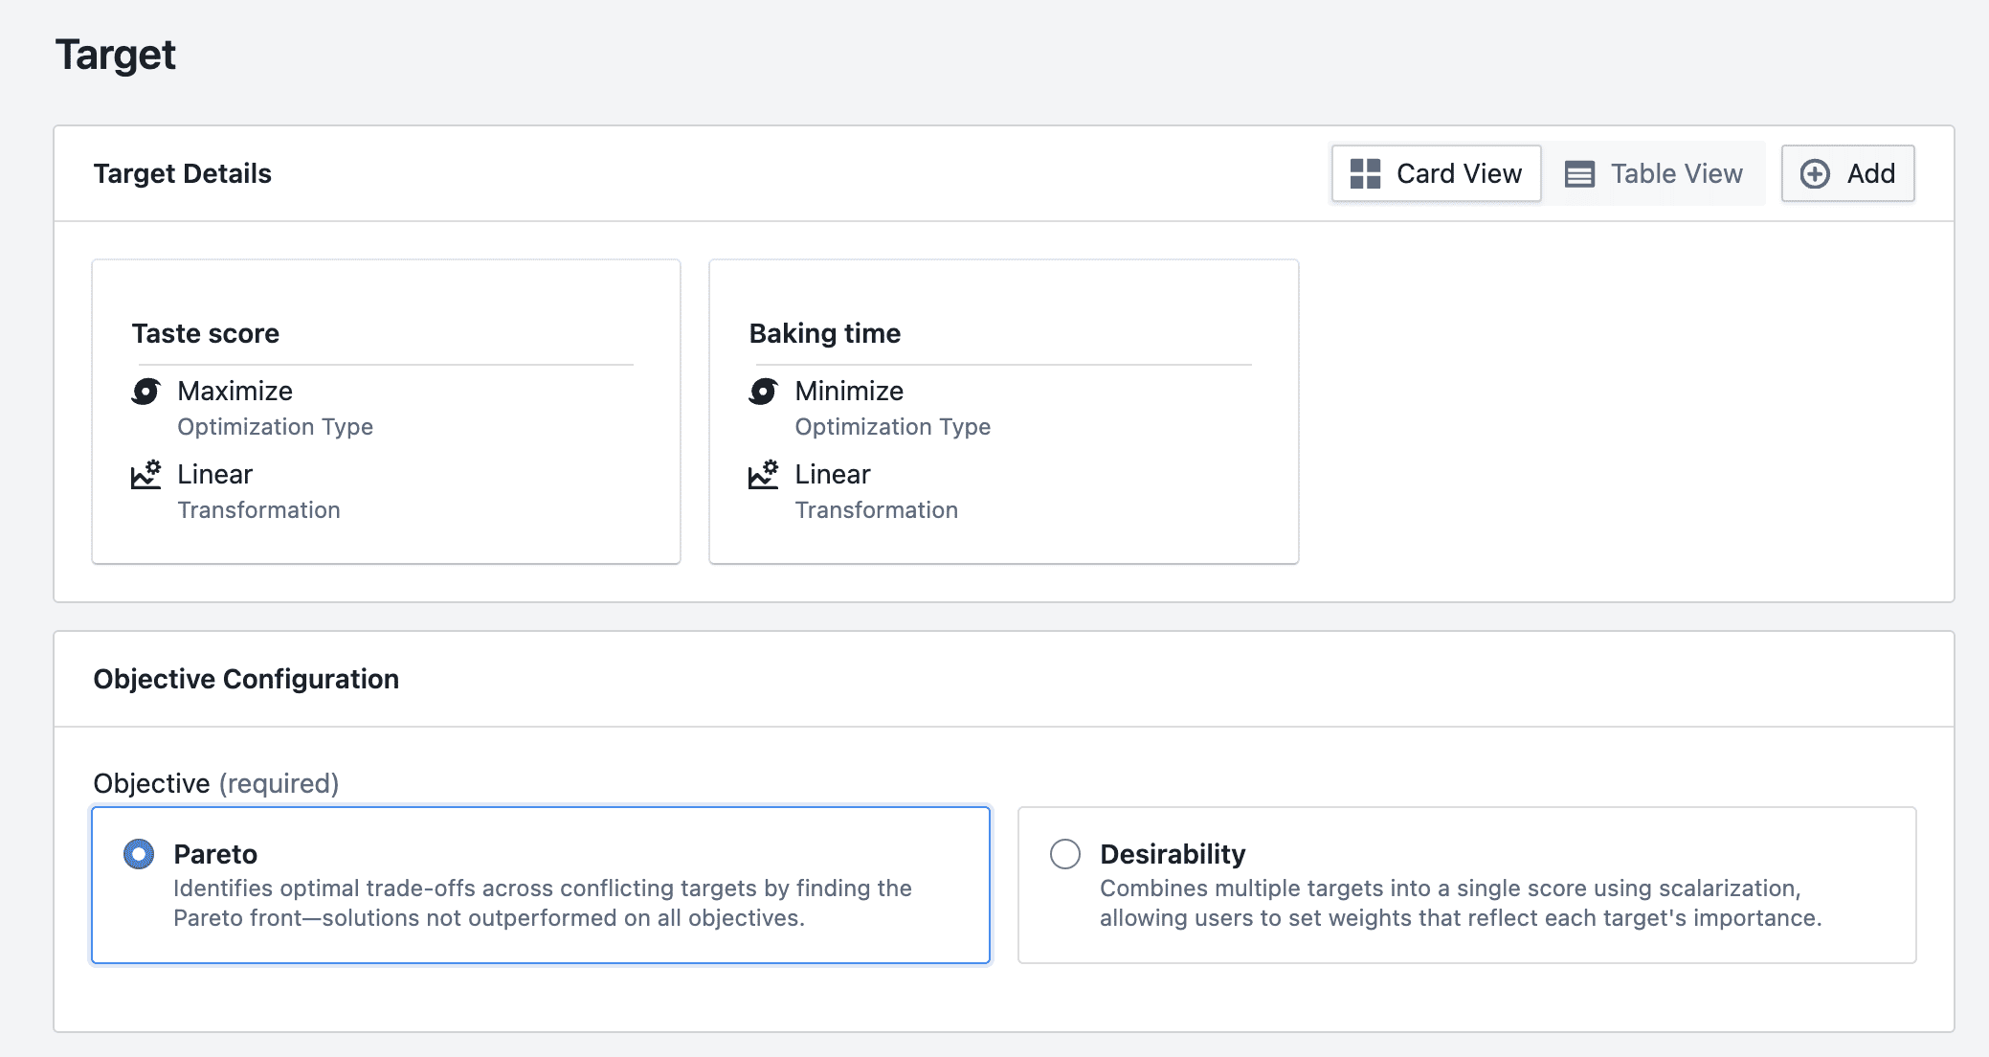The width and height of the screenshot is (1989, 1057).
Task: Click the chart-with-gear icon in the Taste score card
Action: [x=145, y=474]
